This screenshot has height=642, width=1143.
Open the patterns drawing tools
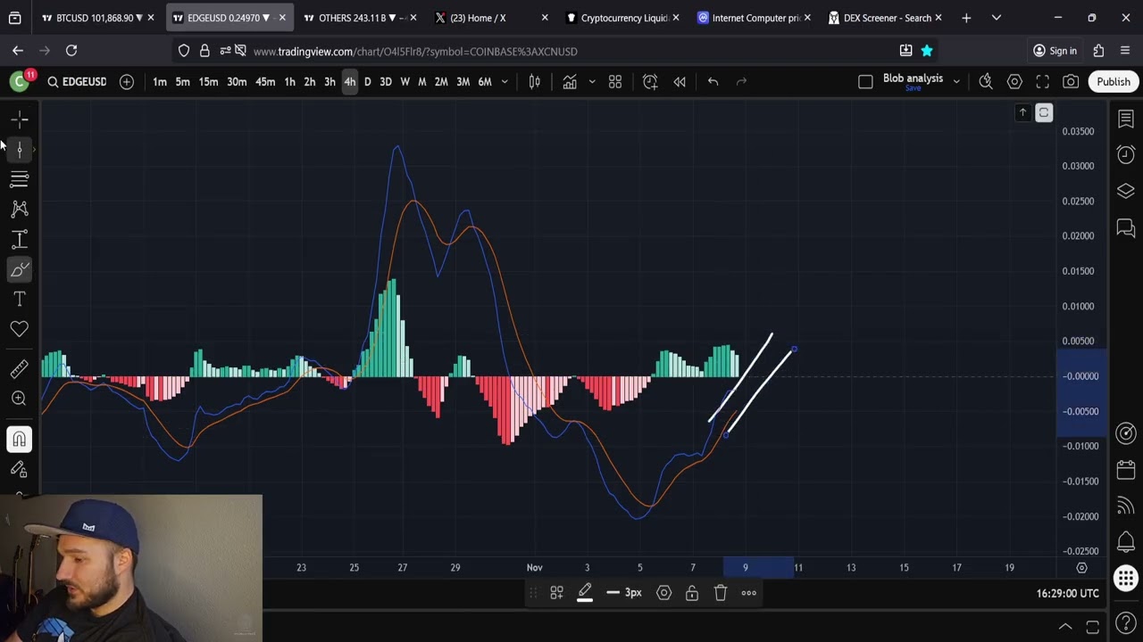[x=20, y=209]
